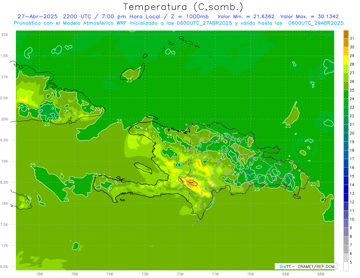Click the '8.5N' latitude axis label
Image resolution: width=360 pixels, height=278 pixels.
(x=4, y=182)
